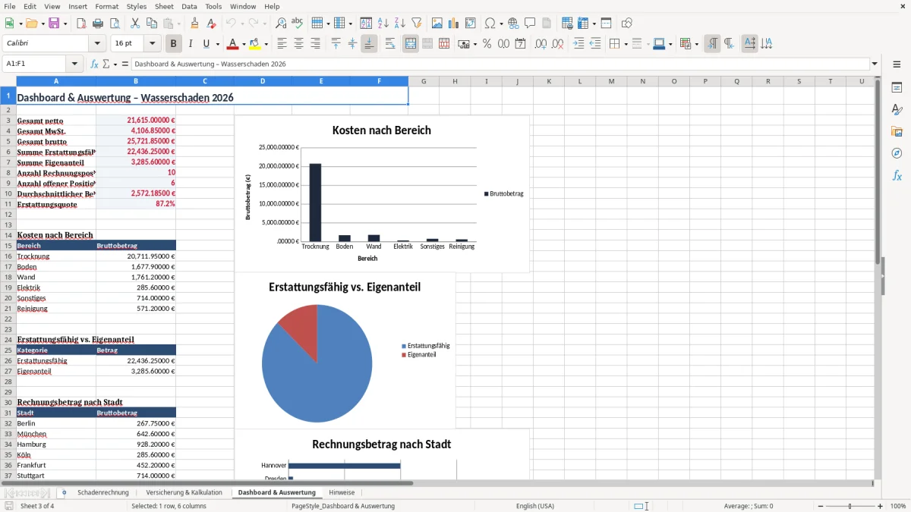
Task: Click the English (USA) language status
Action: [535, 506]
